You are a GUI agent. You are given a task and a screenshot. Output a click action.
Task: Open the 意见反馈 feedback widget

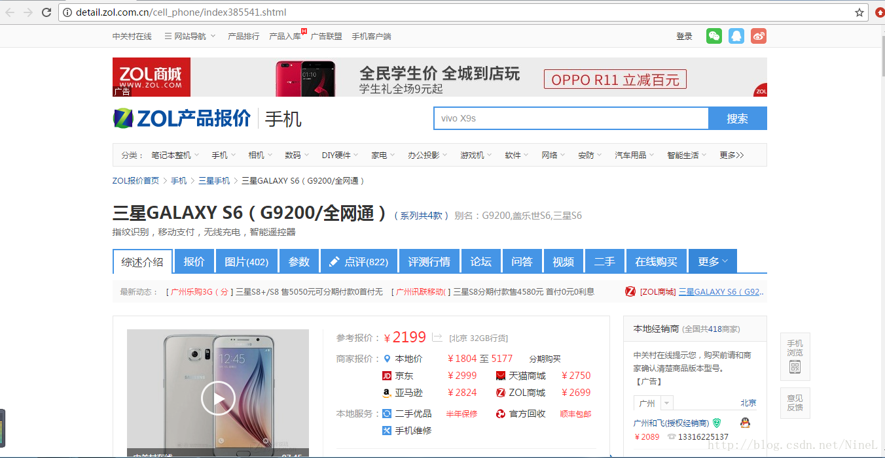point(795,402)
